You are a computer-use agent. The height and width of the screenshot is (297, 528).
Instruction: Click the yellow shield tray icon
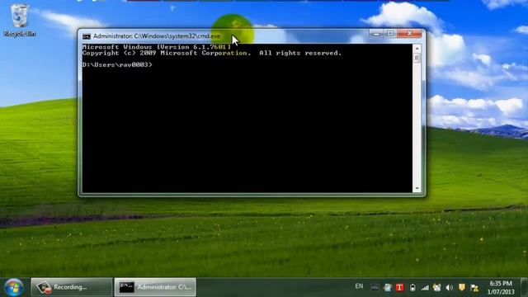(x=462, y=287)
